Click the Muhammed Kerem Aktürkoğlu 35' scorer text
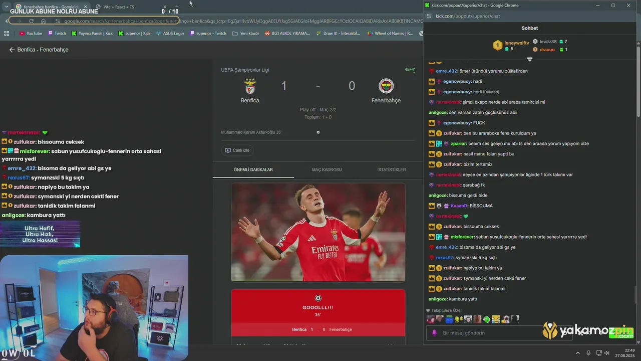The height and width of the screenshot is (361, 641). tap(251, 132)
